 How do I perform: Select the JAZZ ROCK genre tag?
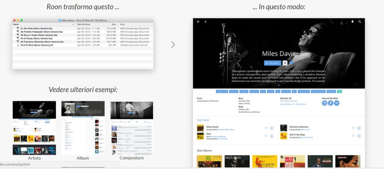(286, 91)
